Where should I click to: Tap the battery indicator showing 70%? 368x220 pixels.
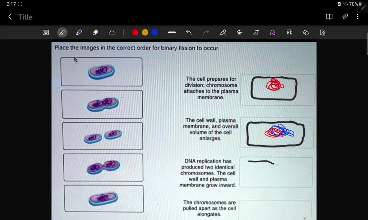354,4
